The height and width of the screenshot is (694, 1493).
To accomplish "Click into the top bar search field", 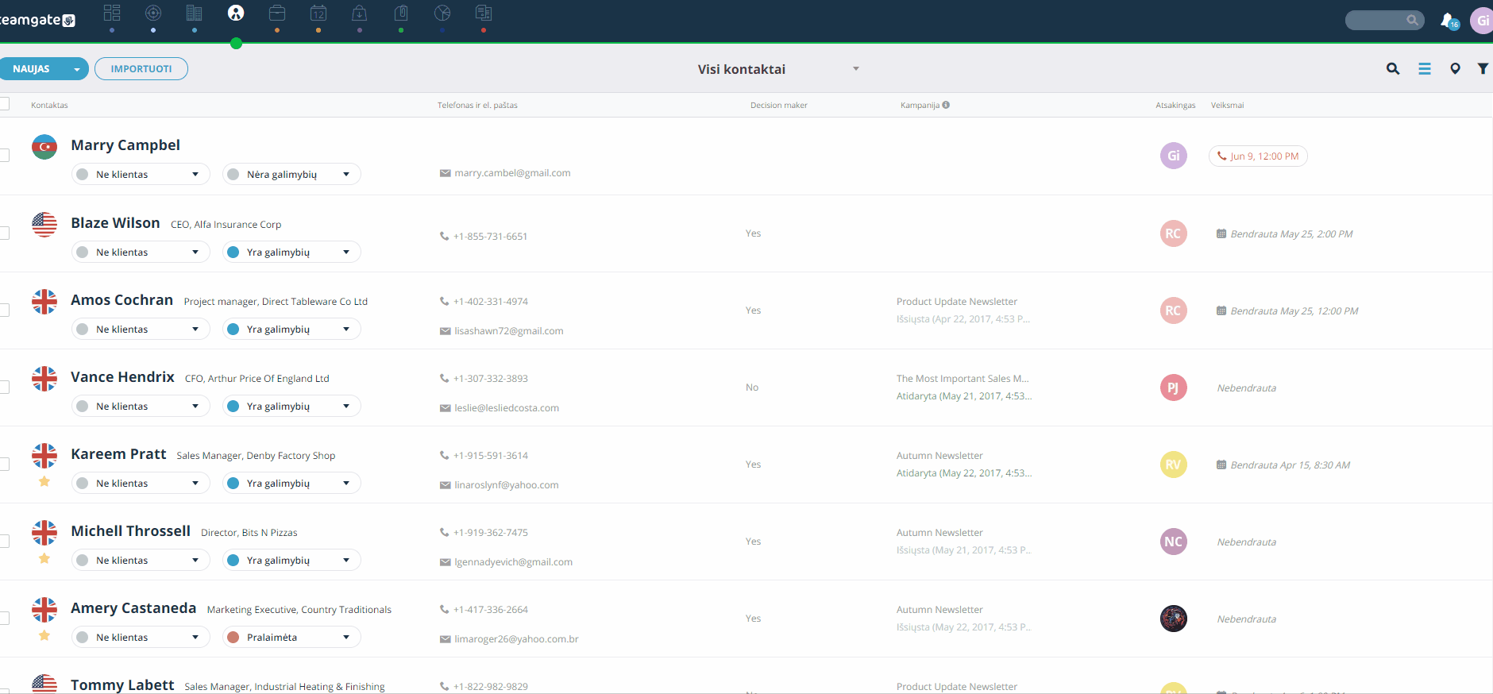I will point(1384,20).
